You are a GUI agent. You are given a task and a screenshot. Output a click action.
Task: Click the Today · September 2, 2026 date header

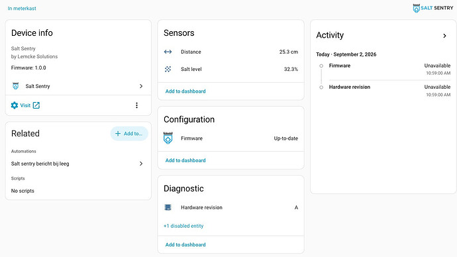coord(346,54)
